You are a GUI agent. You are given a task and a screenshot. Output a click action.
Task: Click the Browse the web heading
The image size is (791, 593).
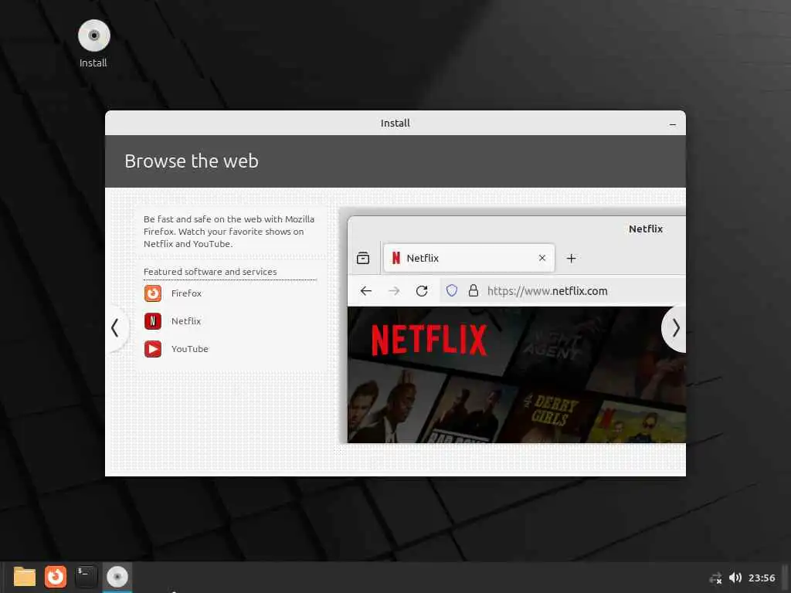pyautogui.click(x=192, y=161)
